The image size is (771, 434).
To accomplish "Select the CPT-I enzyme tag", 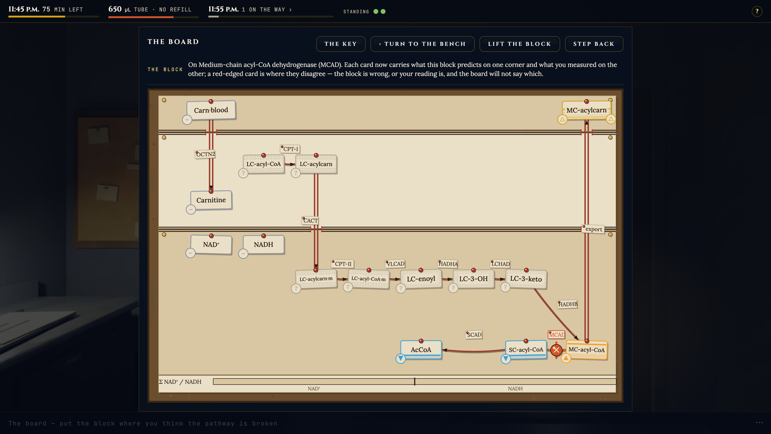I will (290, 149).
